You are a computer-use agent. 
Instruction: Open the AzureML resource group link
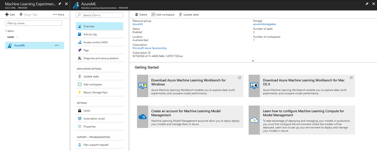pyautogui.click(x=138, y=24)
